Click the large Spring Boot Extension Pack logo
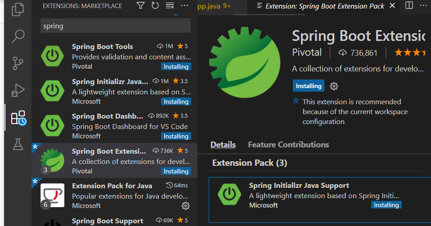The width and height of the screenshot is (431, 226). coord(245,62)
